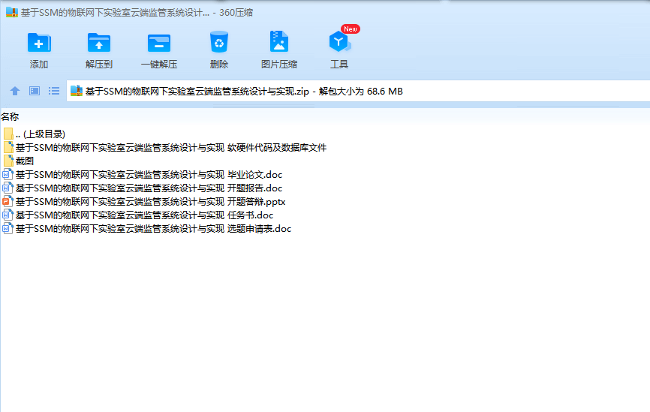Screen dimensions: 650x412
Task: Select the .. (上级目录) row
Action: click(34, 134)
